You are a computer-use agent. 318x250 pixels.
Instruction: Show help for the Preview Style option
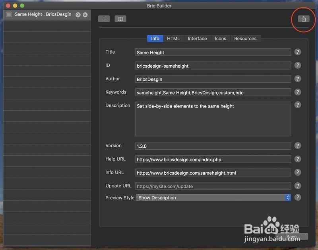297,197
